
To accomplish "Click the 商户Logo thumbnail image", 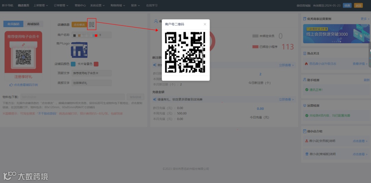I will click(x=79, y=50).
